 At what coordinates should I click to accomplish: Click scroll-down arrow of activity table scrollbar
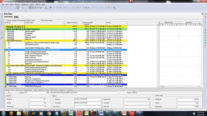tap(158, 86)
